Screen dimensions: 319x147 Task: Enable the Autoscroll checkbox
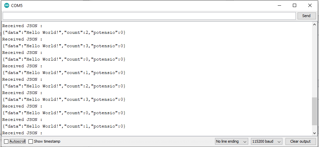6,141
